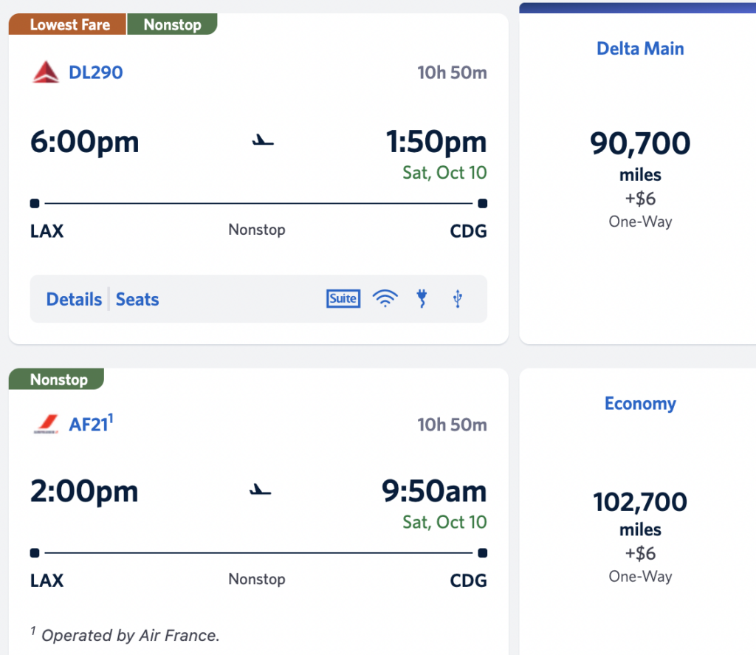
Task: Select the Economy fare column header
Action: coord(640,403)
